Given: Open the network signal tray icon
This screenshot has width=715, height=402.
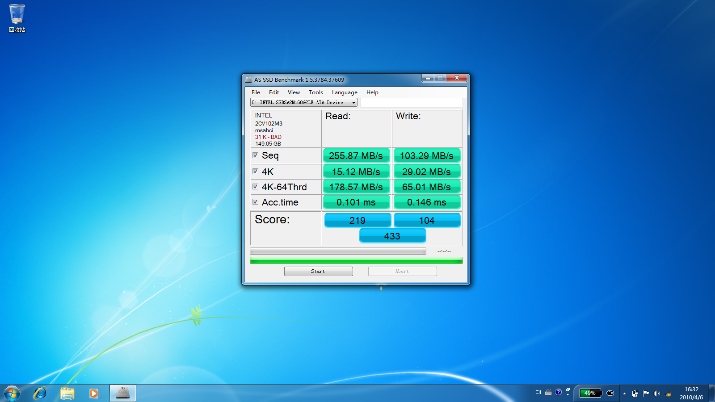Looking at the screenshot, I should click(x=668, y=394).
